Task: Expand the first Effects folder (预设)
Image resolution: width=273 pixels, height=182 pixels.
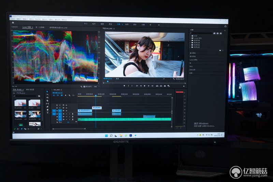Action: coord(190,36)
